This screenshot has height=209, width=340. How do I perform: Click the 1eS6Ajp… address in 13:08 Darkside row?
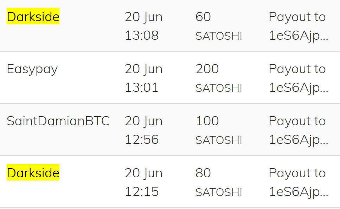point(298,36)
